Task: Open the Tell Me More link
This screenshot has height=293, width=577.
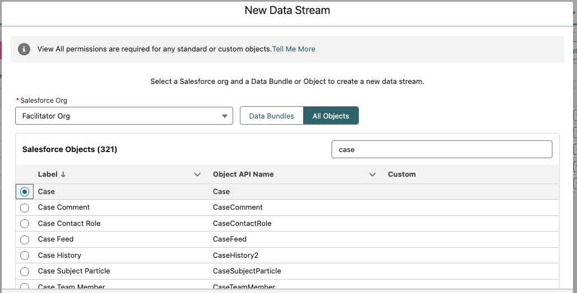Action: (x=294, y=49)
